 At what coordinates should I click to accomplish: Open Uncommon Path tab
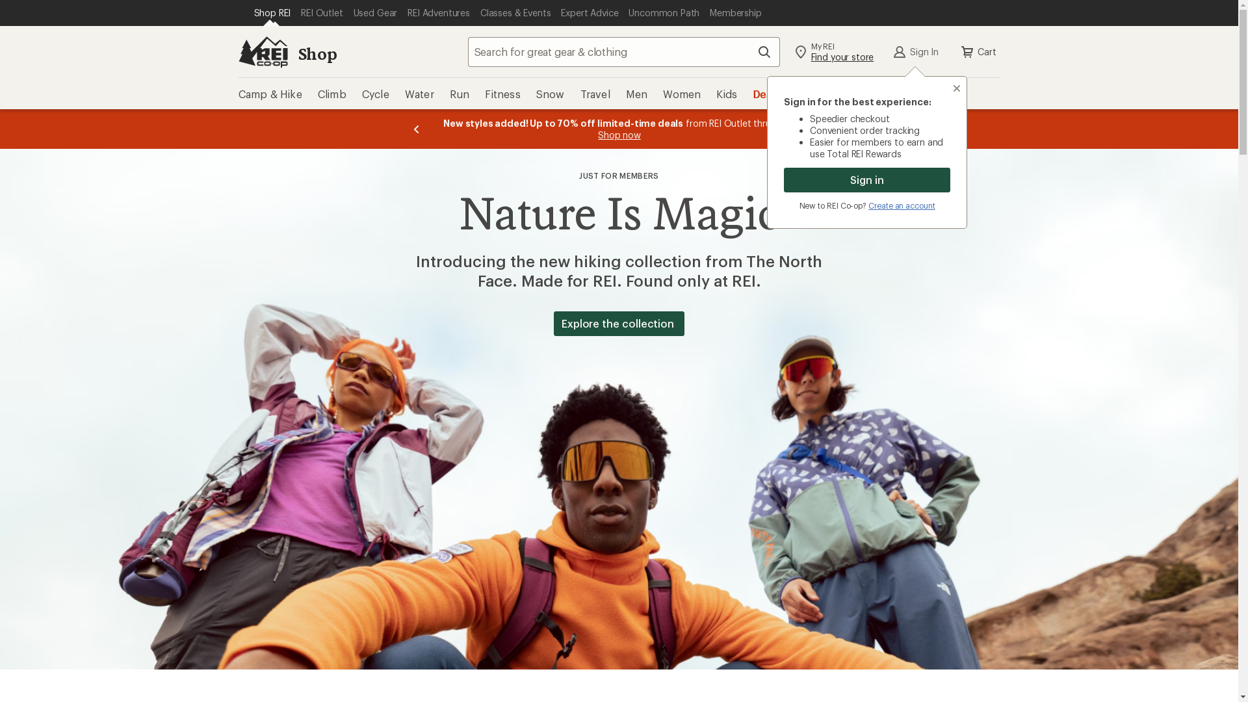pos(664,13)
